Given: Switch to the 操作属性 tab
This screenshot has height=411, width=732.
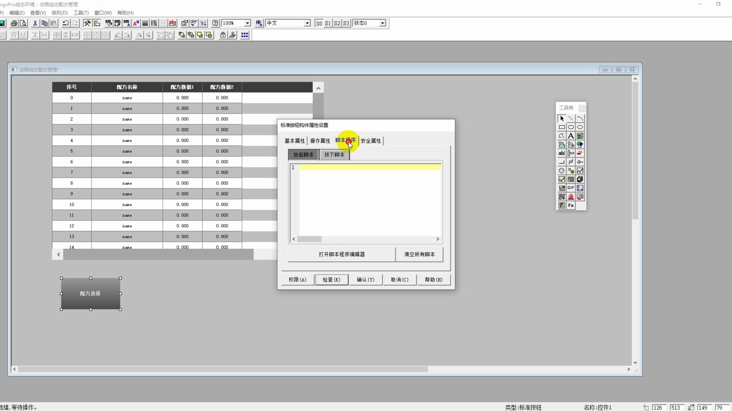Looking at the screenshot, I should pos(320,141).
